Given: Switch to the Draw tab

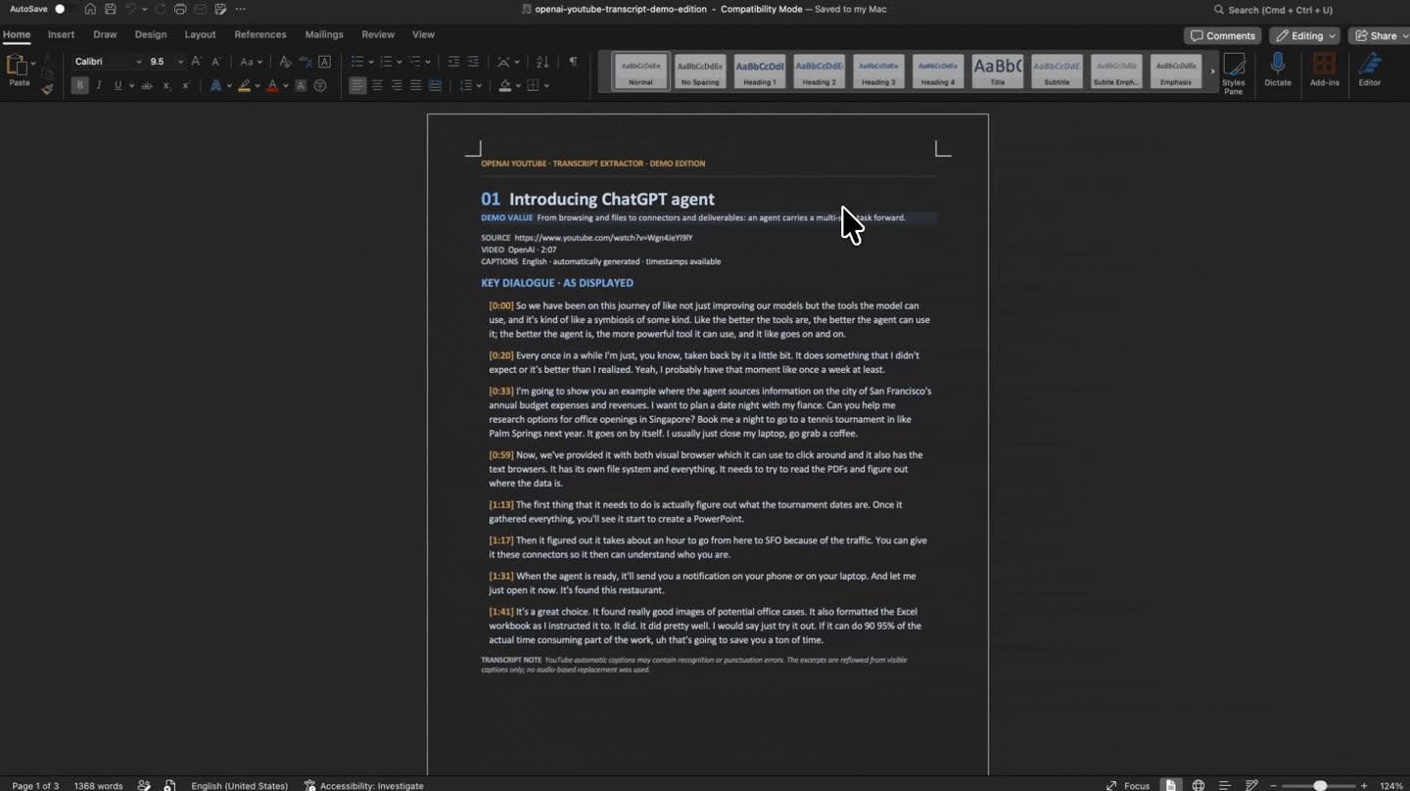Looking at the screenshot, I should click(105, 34).
